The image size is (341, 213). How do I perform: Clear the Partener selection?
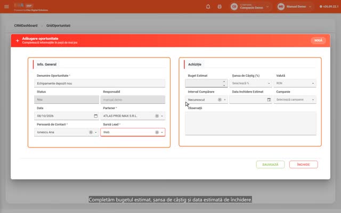[x=157, y=116]
